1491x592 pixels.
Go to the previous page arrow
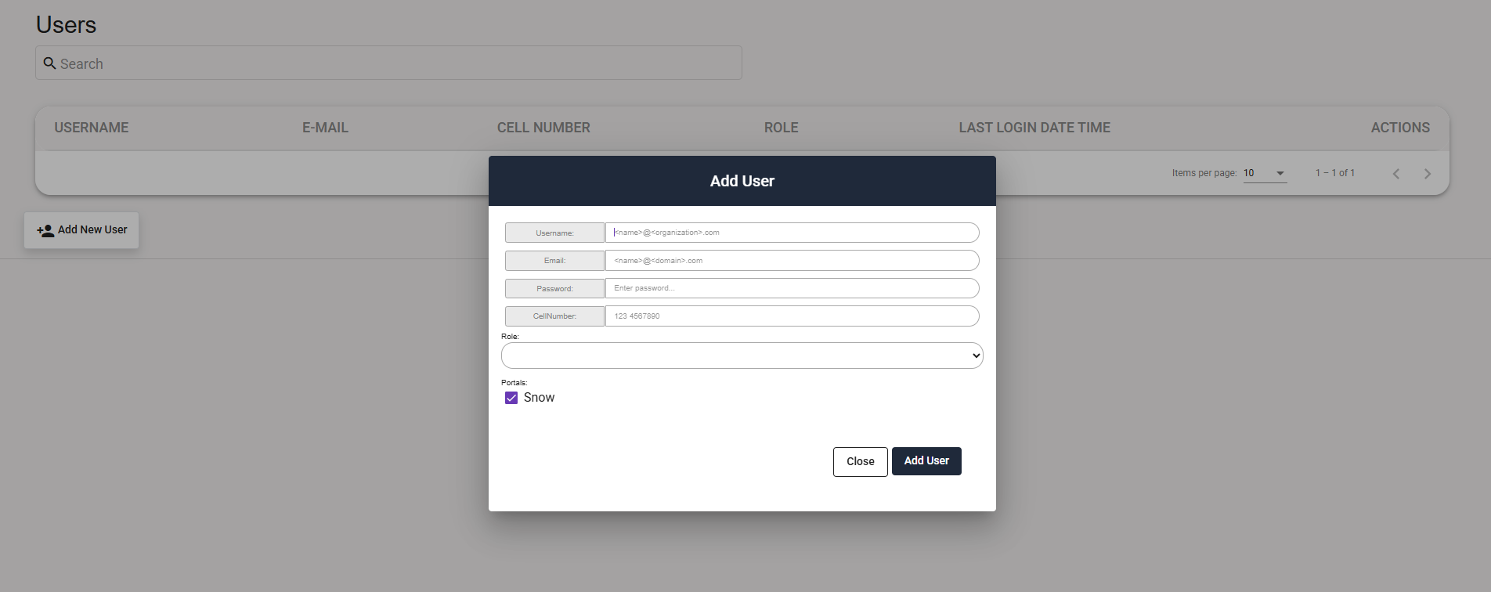tap(1395, 174)
